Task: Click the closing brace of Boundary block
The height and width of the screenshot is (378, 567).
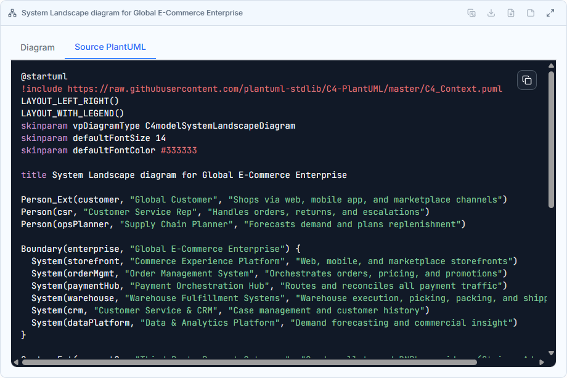Action: tap(23, 335)
